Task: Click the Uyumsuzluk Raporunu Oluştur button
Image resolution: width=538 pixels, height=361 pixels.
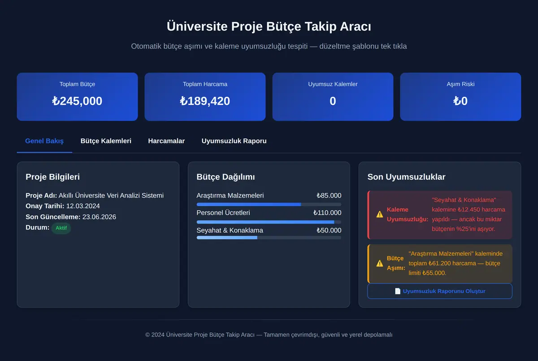Action: pos(440,291)
